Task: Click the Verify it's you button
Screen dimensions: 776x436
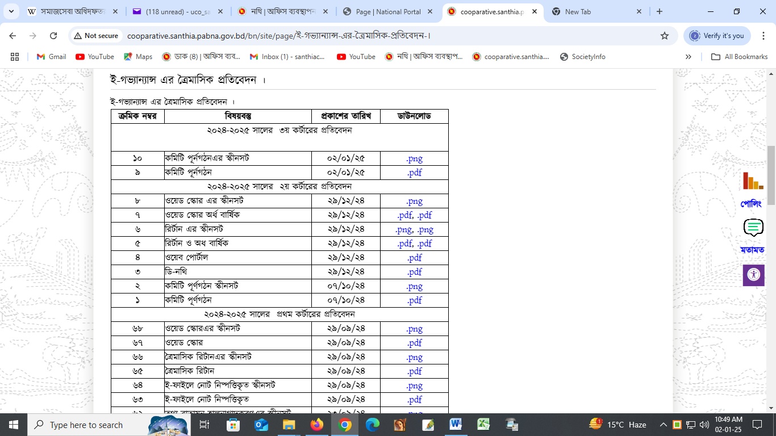Action: (x=717, y=36)
